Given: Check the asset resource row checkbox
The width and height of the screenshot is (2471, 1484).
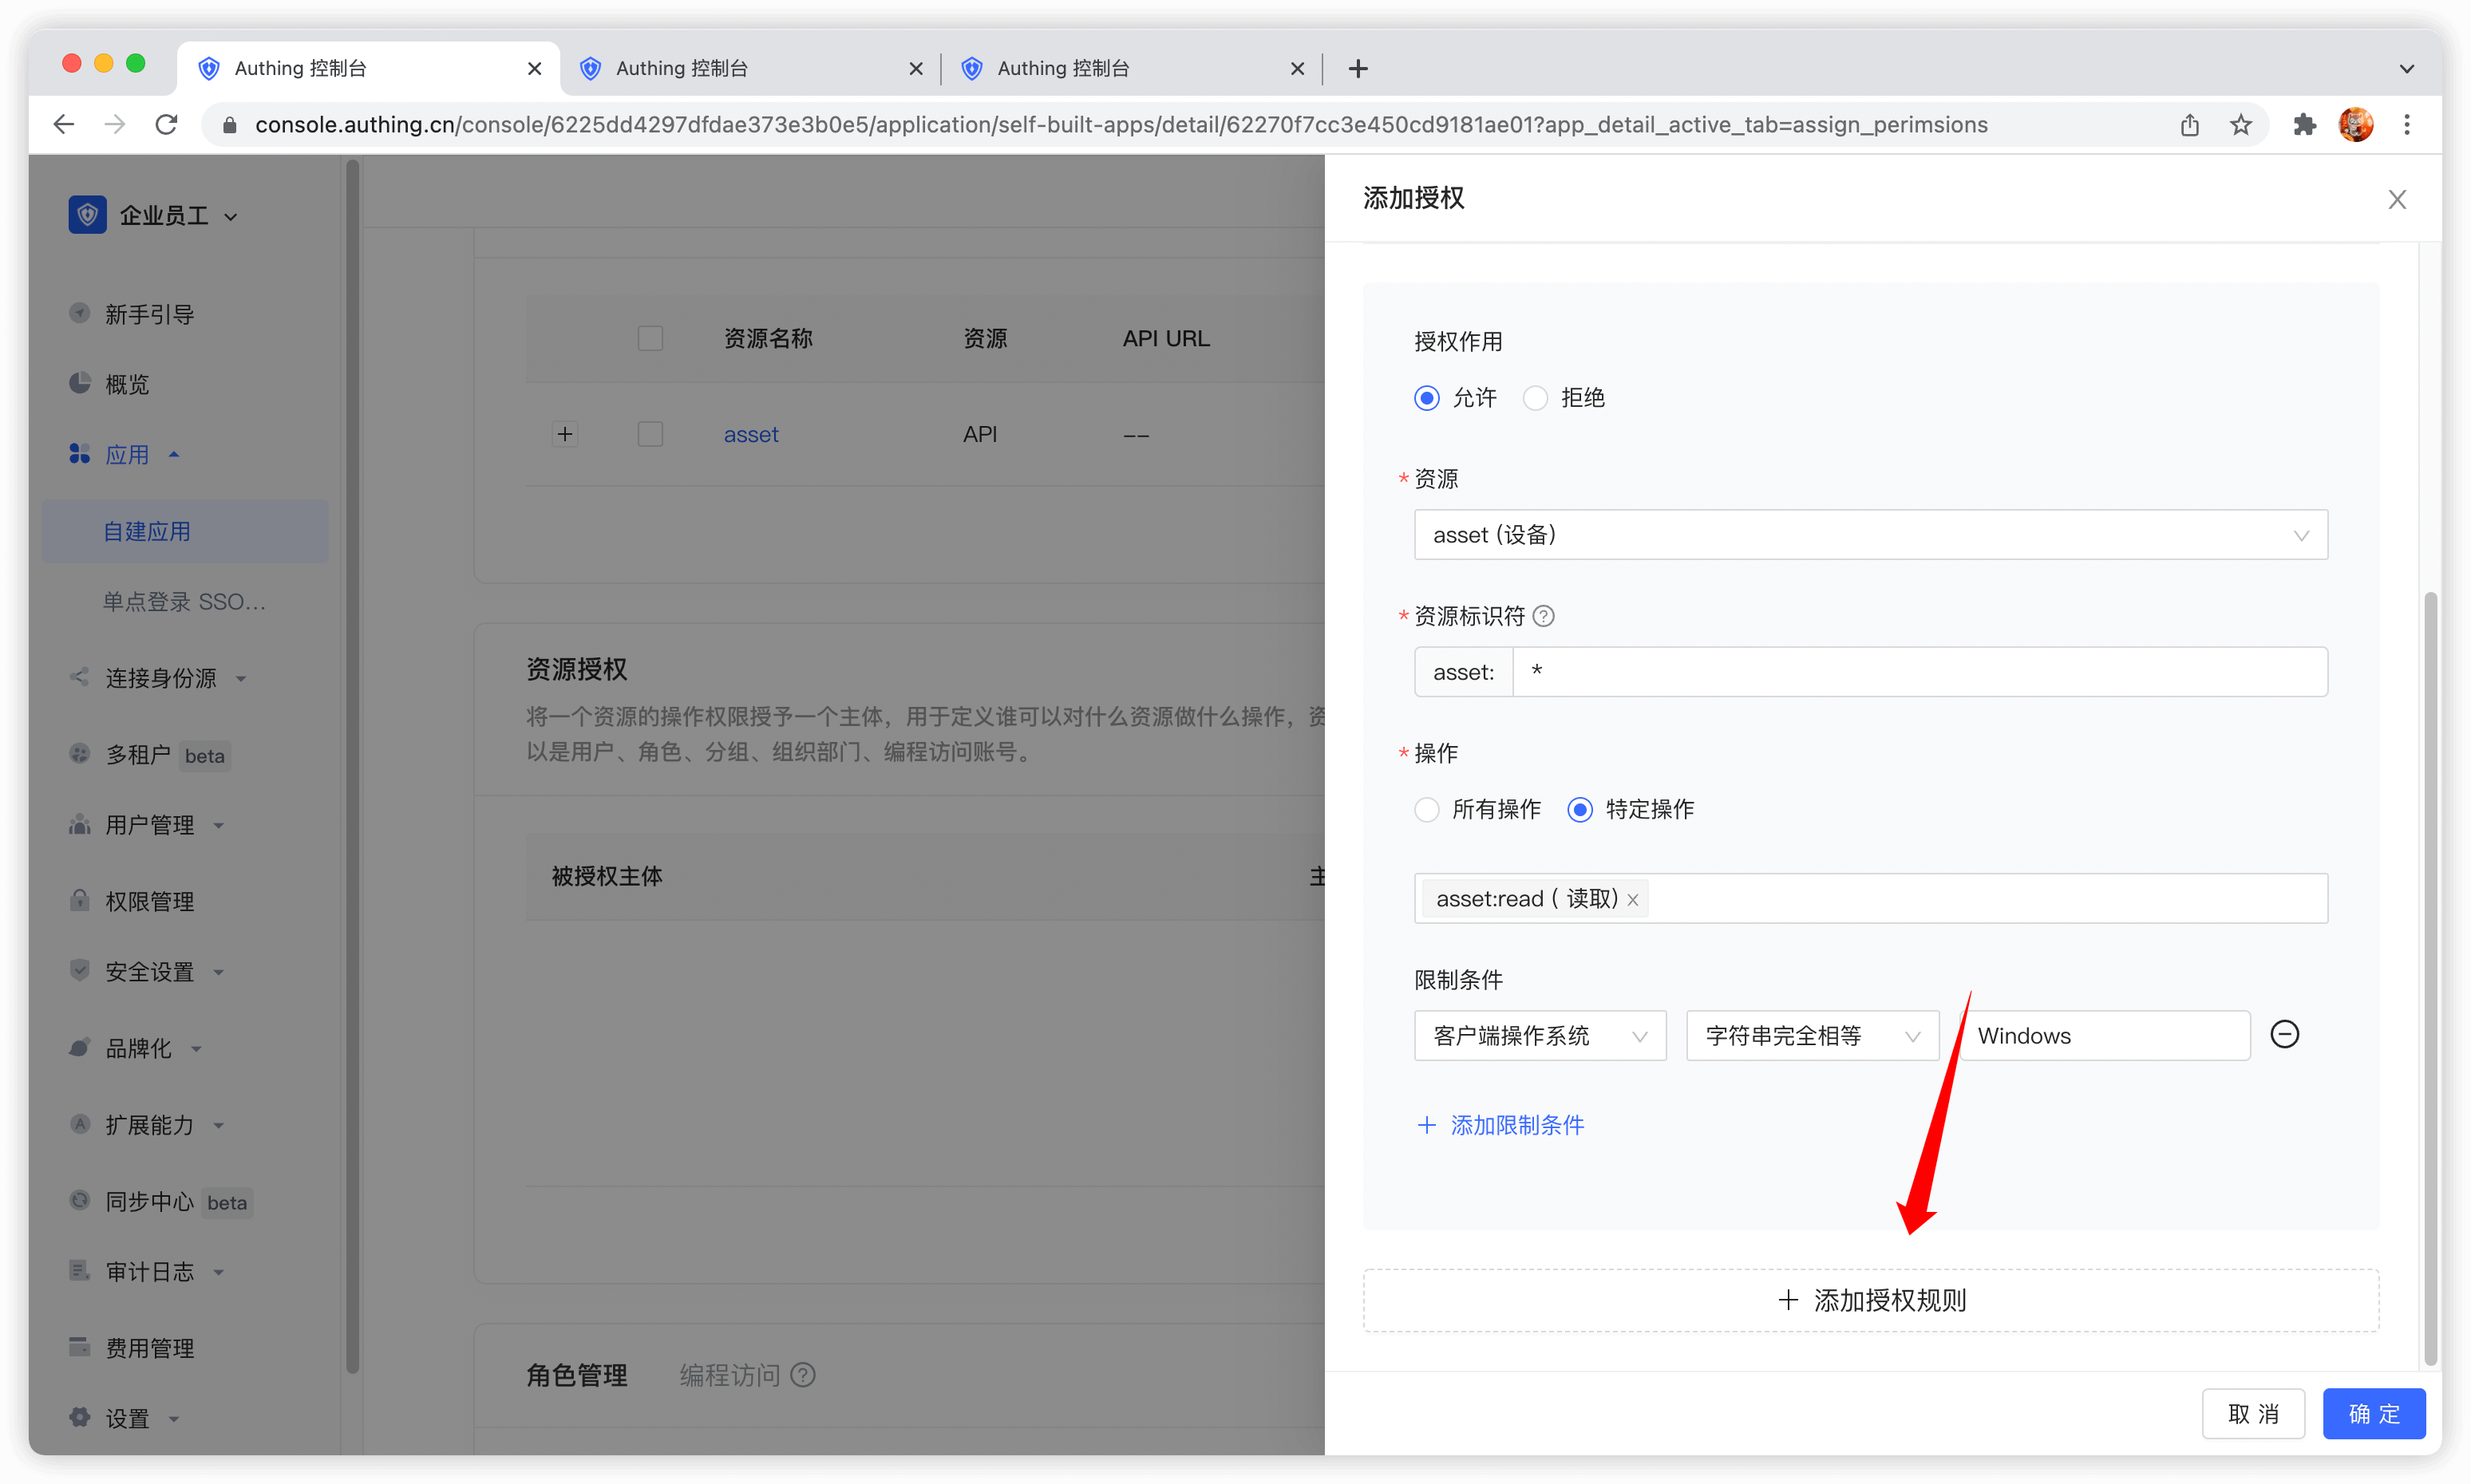Looking at the screenshot, I should pos(649,433).
